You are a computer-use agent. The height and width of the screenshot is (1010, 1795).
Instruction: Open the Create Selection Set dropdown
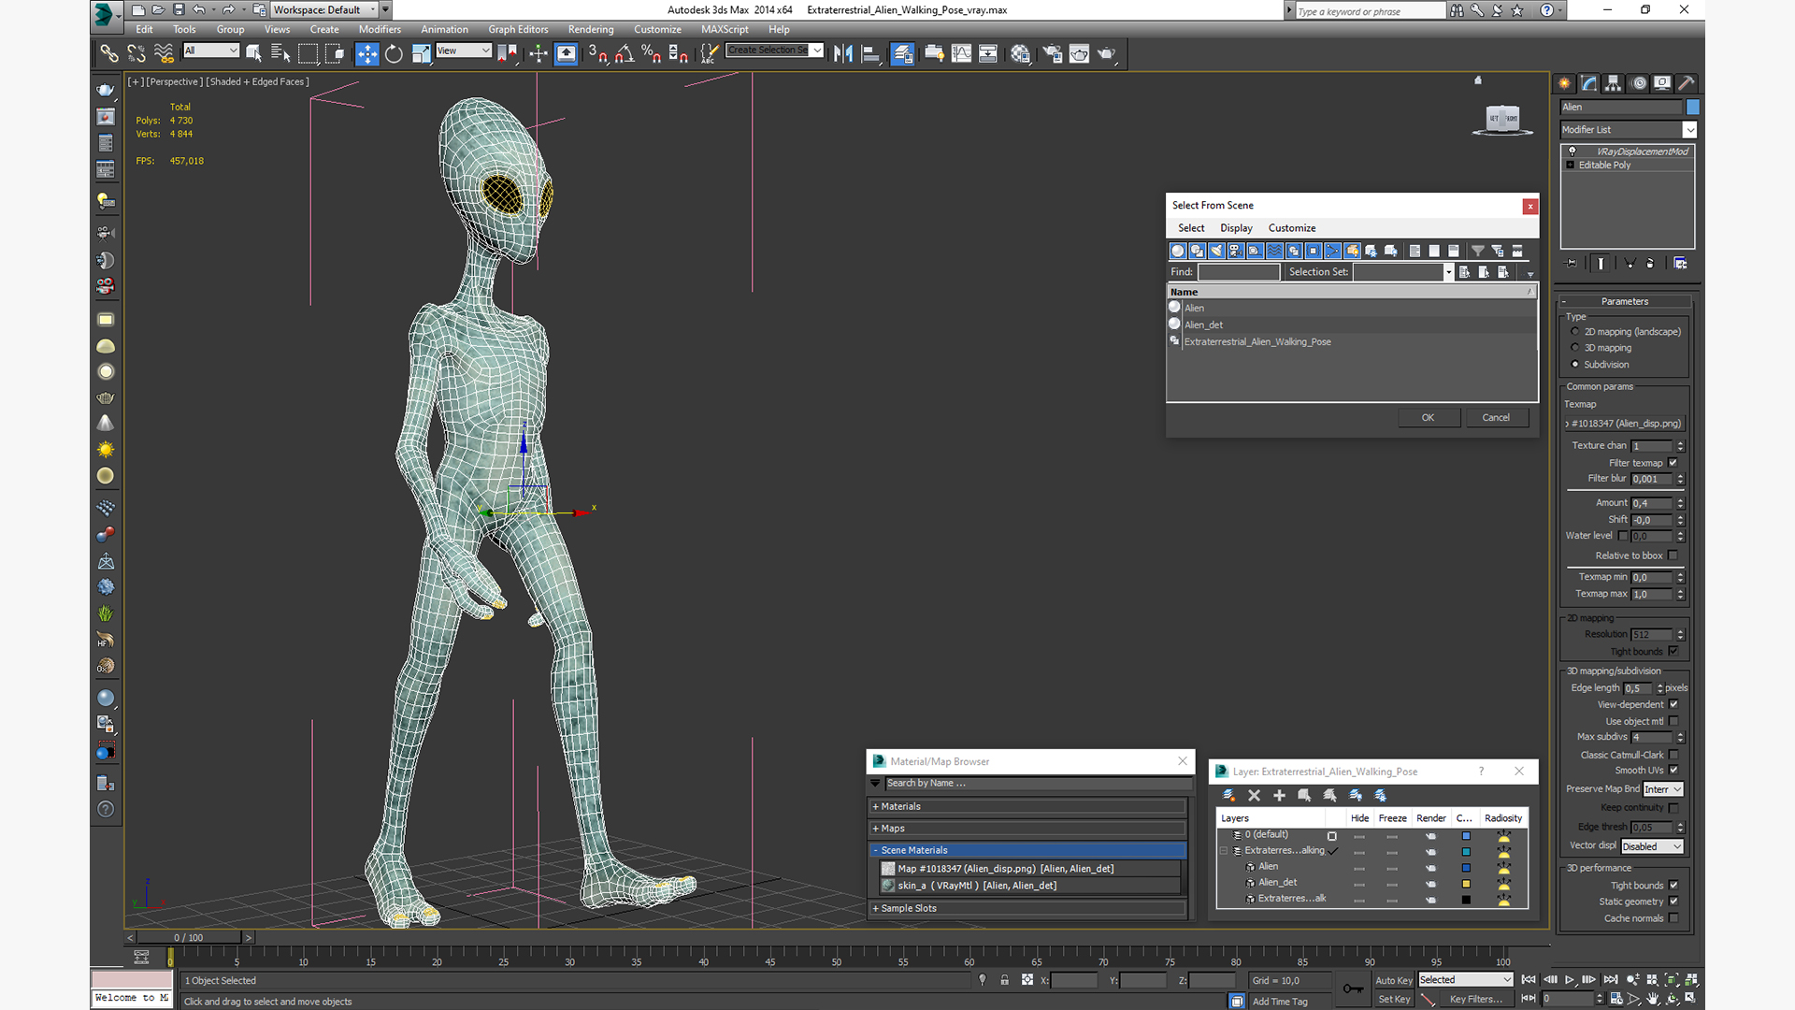(774, 50)
